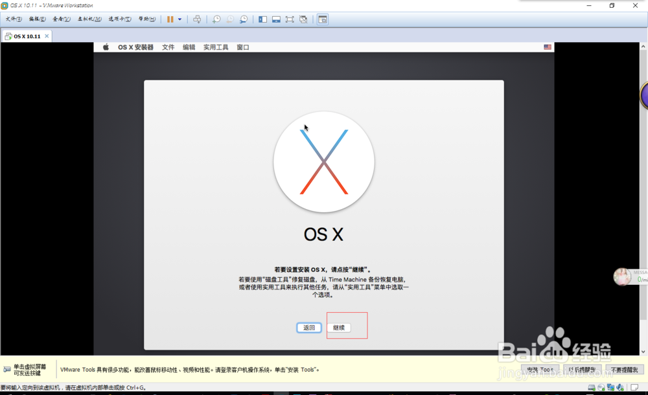Screen dimensions: 648x395
Task: Open the VMware 帮助(H) menu
Action: pyautogui.click(x=146, y=19)
